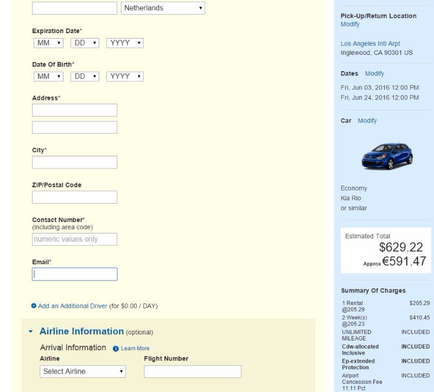
Task: Open the Date Of Birth month dropdown
Action: [48, 77]
